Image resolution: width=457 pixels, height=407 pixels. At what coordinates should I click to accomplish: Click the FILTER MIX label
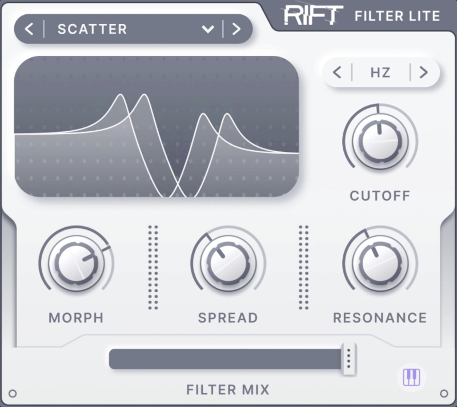(228, 389)
